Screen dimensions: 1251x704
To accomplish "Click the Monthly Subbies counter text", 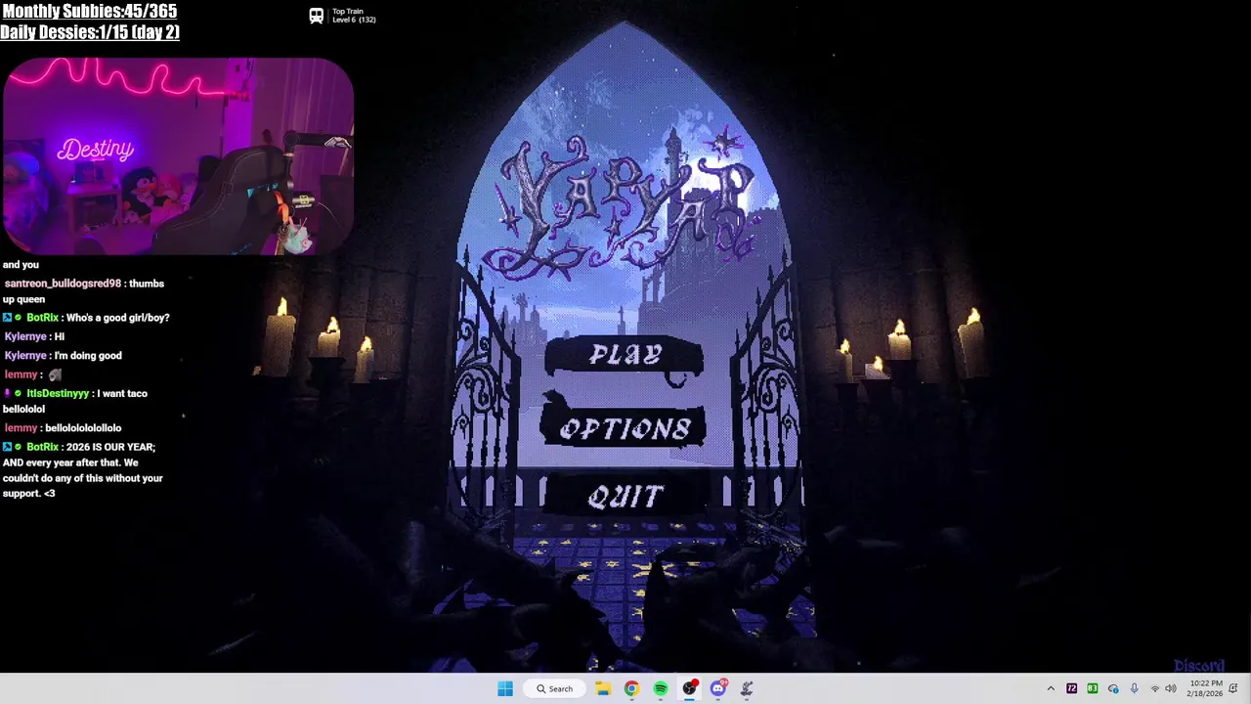I will 89,11.
